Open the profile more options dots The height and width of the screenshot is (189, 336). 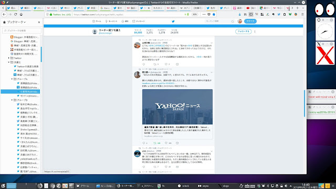tap(255, 31)
